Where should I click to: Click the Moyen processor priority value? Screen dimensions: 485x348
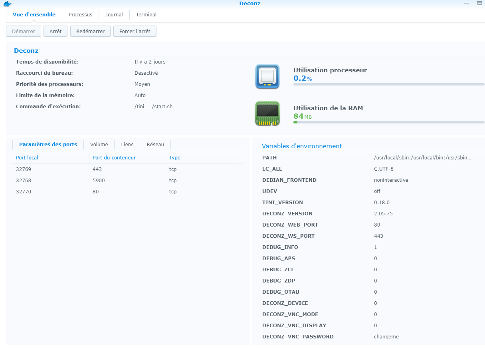[x=142, y=84]
